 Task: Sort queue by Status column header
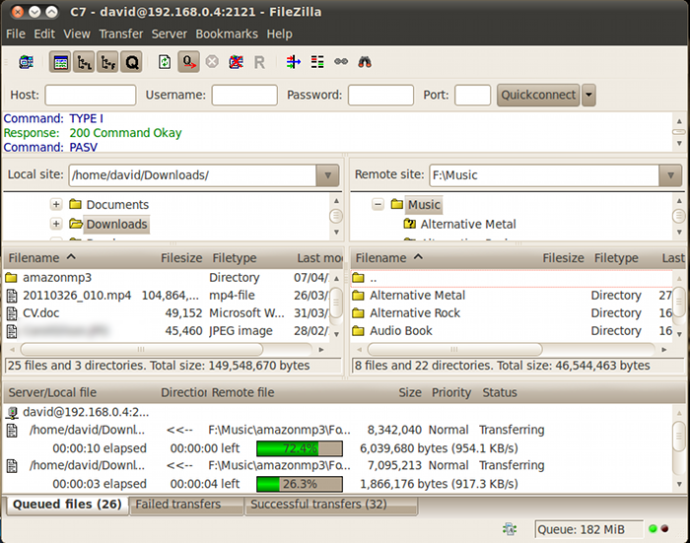[x=500, y=392]
